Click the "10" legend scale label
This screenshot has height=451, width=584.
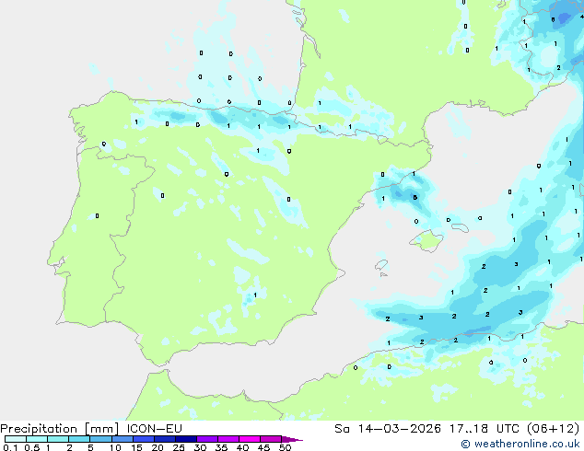click(115, 447)
